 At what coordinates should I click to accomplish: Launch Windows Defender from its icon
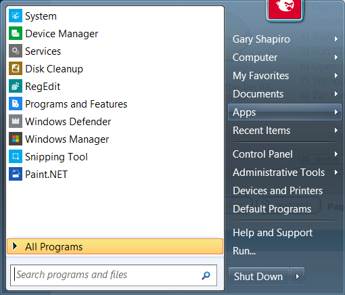(16, 121)
